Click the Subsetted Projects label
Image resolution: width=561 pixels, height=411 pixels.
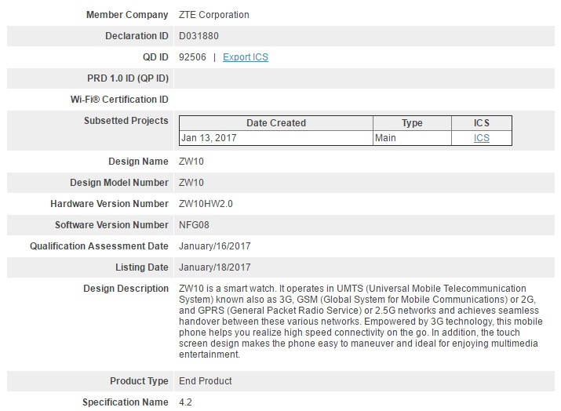[x=126, y=121]
